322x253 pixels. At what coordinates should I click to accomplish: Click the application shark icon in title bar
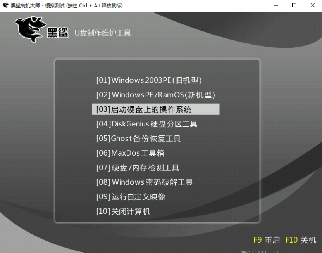[x=5, y=5]
